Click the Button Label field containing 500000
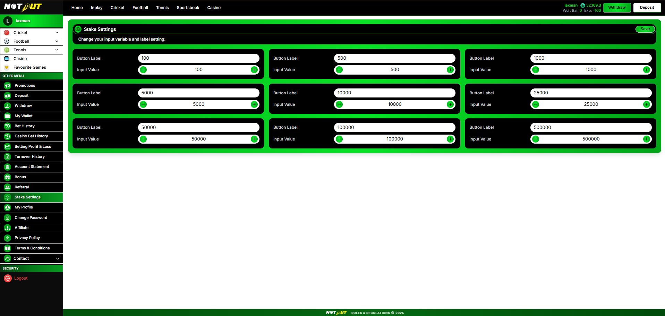The image size is (665, 316). (x=591, y=127)
